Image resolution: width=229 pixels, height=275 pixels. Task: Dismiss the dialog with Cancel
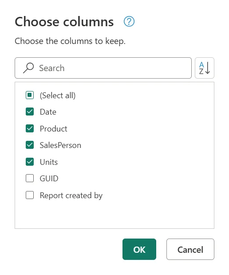[x=190, y=249]
